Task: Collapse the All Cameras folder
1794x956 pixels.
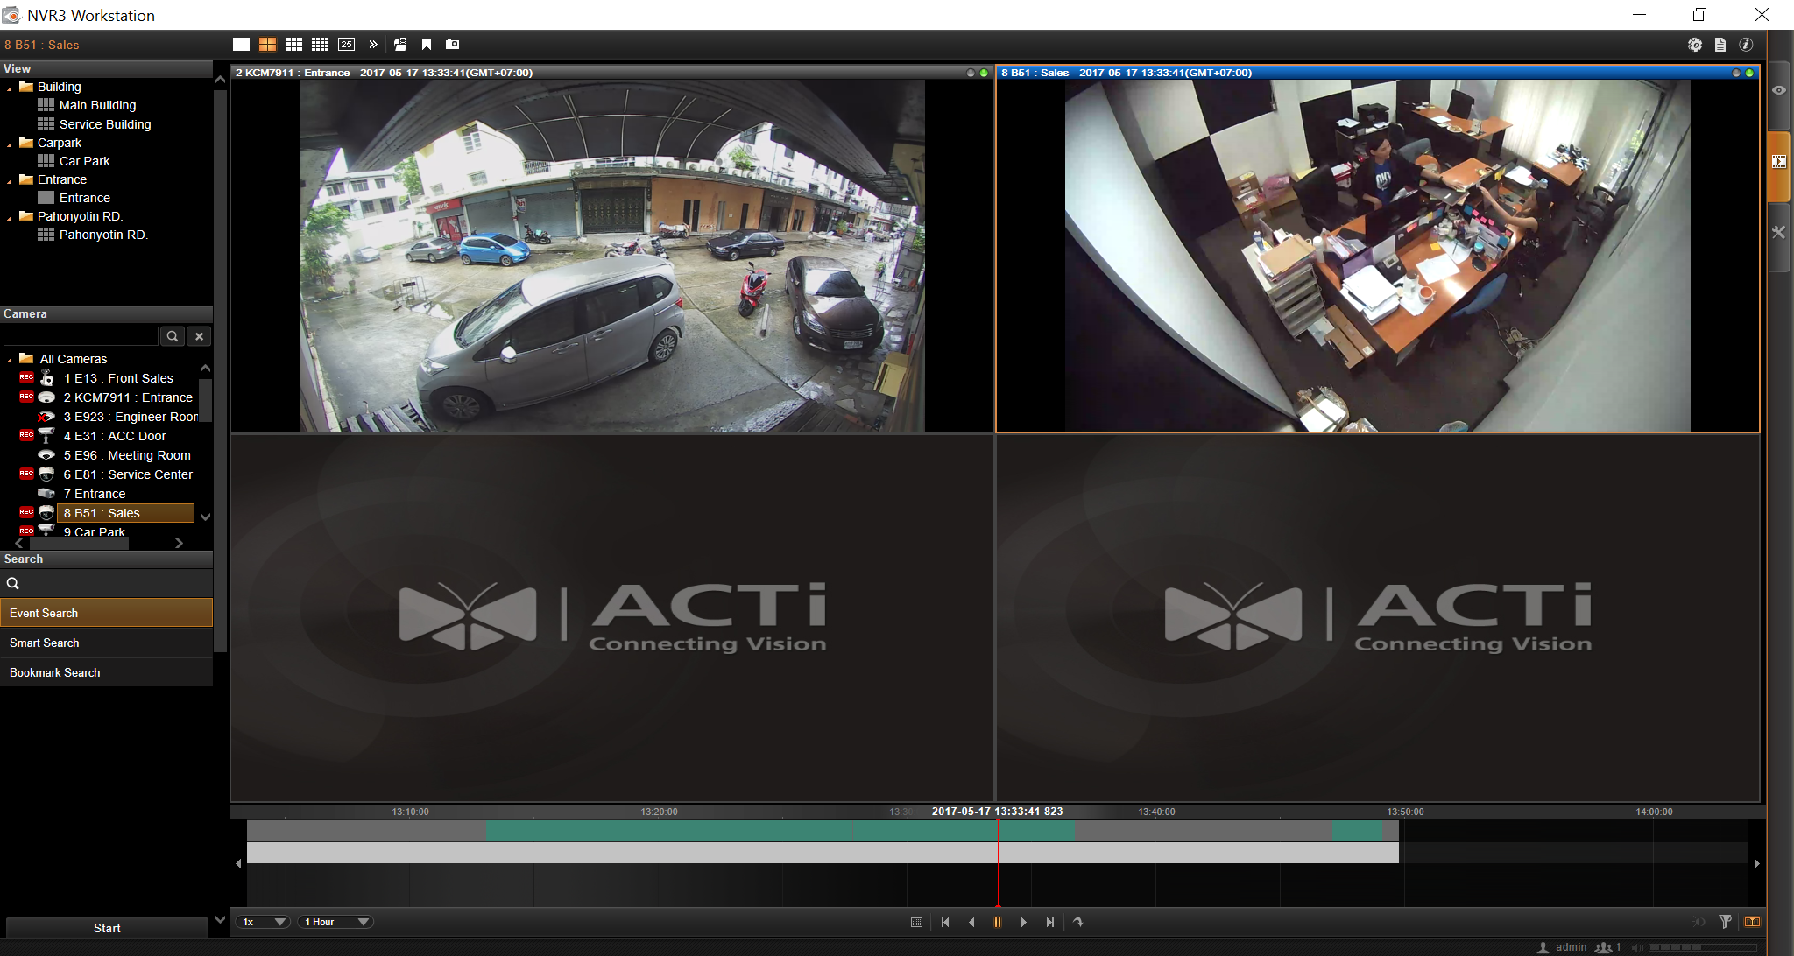Action: click(x=10, y=360)
